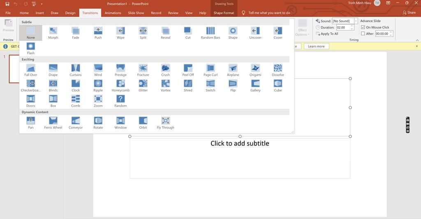The height and width of the screenshot is (219, 421).
Task: Select the Fly Through transition
Action: 165,122
